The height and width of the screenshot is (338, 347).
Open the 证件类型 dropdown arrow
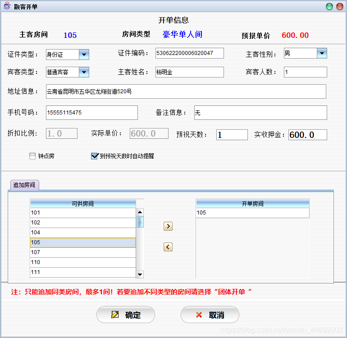click(84, 55)
